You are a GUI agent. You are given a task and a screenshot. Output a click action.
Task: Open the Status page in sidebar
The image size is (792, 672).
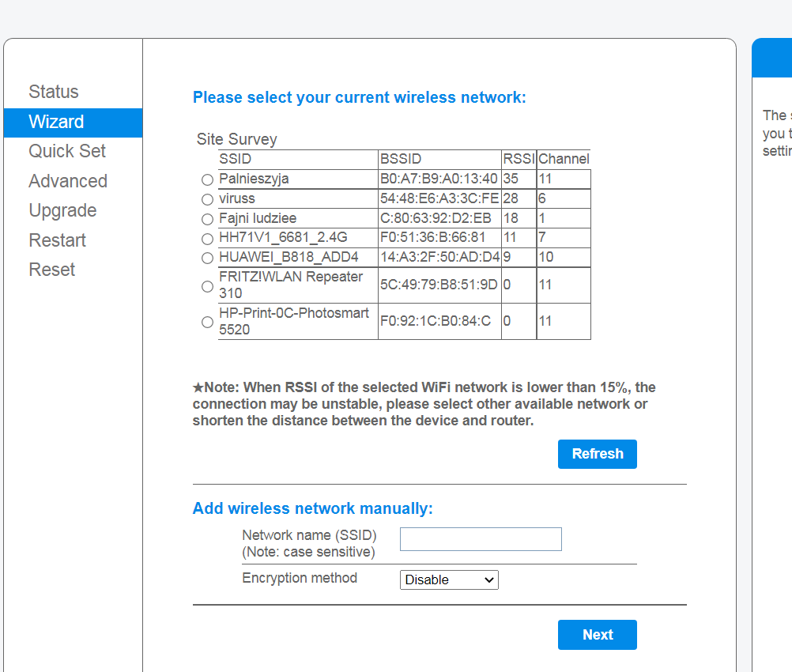54,92
